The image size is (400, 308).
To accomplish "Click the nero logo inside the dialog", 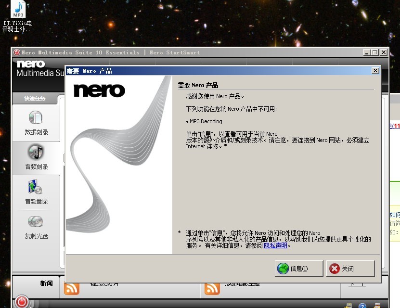I will coord(99,90).
